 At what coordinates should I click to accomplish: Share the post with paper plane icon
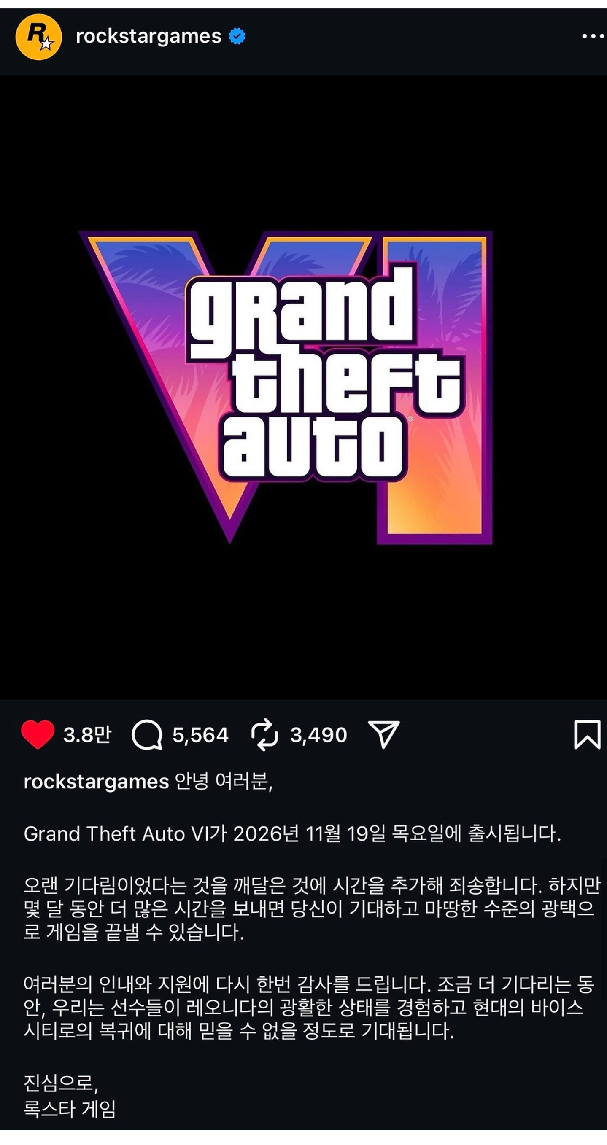384,734
